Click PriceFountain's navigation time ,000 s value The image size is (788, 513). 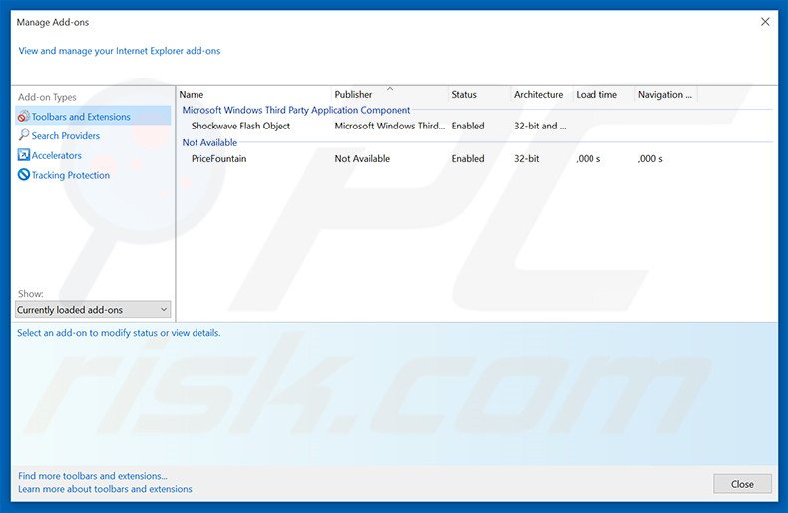pyautogui.click(x=650, y=159)
